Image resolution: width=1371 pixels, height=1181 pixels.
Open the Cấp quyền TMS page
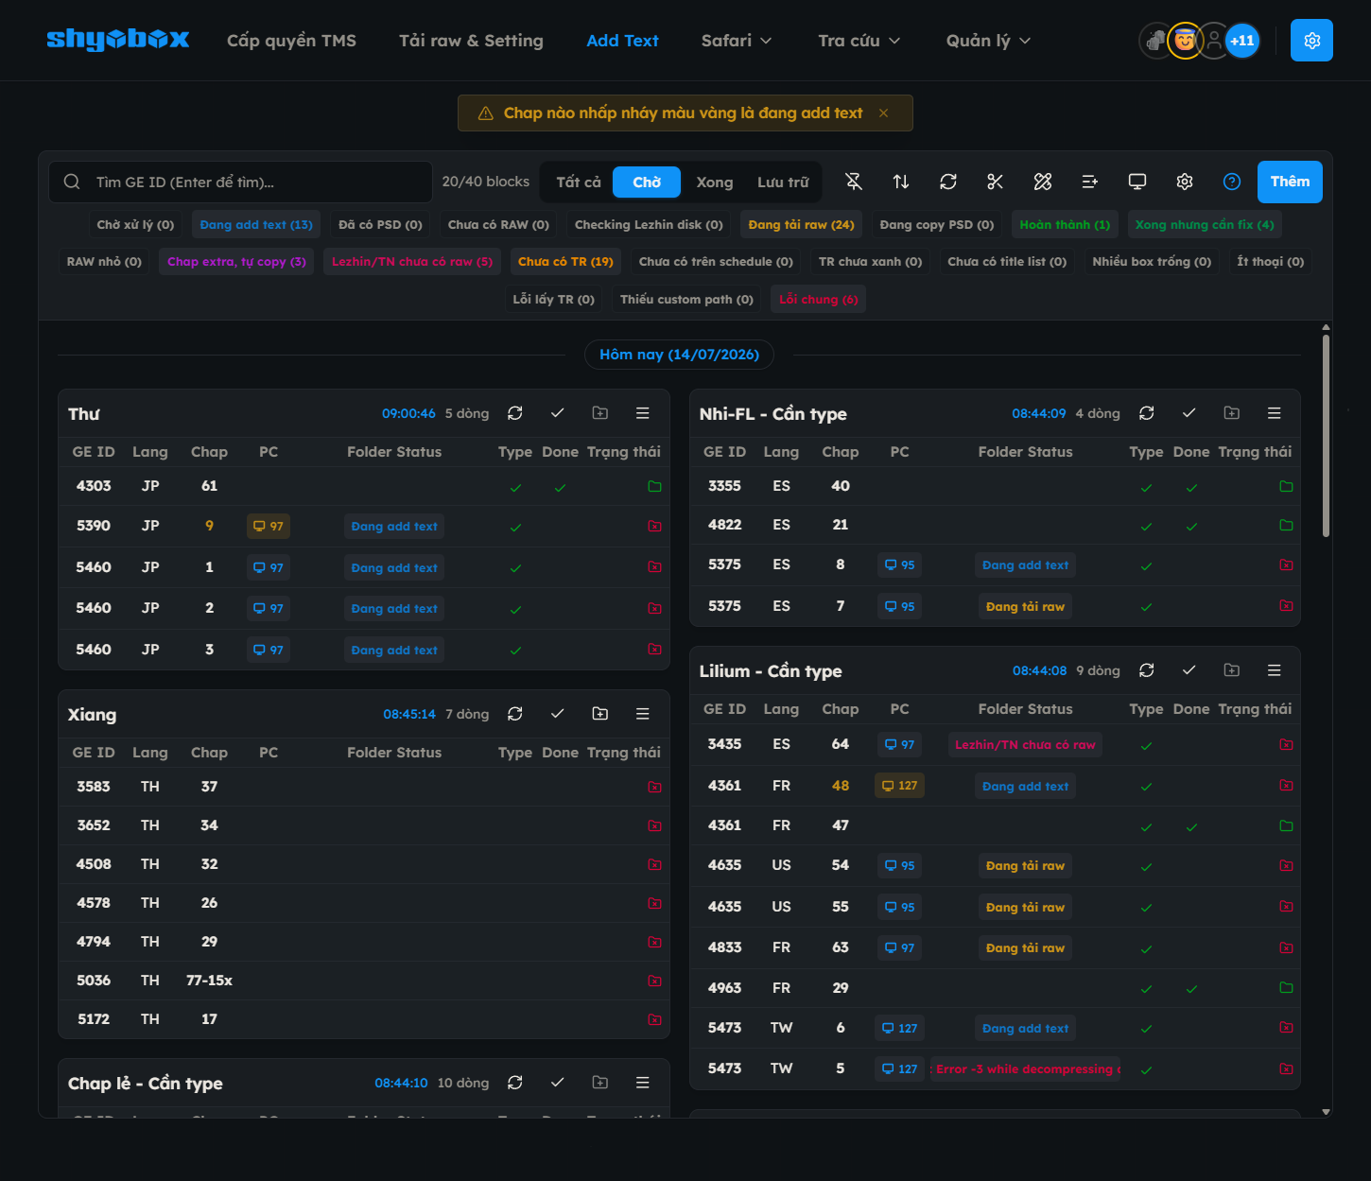[291, 41]
